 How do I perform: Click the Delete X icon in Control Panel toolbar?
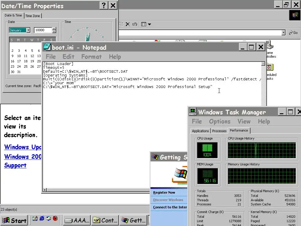tap(128, 24)
